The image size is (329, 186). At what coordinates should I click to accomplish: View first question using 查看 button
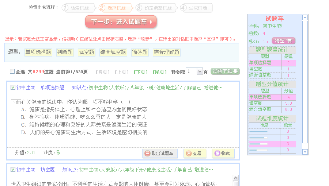(194, 154)
